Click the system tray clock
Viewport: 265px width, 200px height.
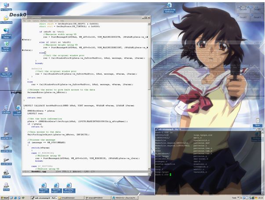click(261, 198)
